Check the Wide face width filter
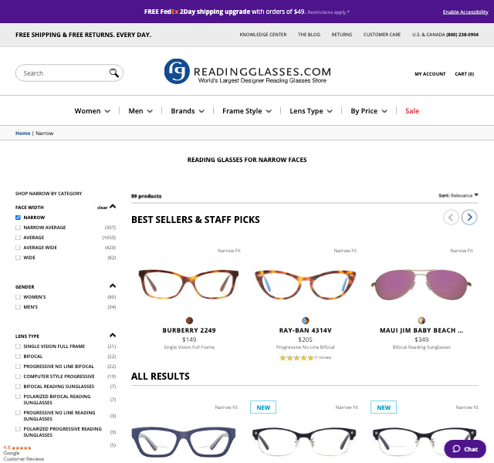The image size is (494, 463). (x=18, y=258)
